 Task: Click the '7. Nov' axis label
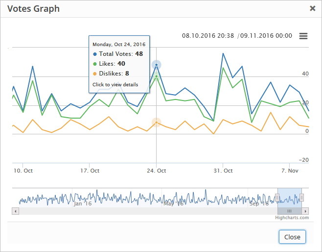290,171
